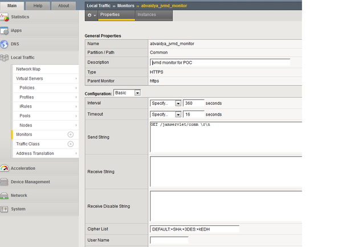Click the Acceleration gauge icon
This screenshot has height=247, width=342.
tap(5, 168)
